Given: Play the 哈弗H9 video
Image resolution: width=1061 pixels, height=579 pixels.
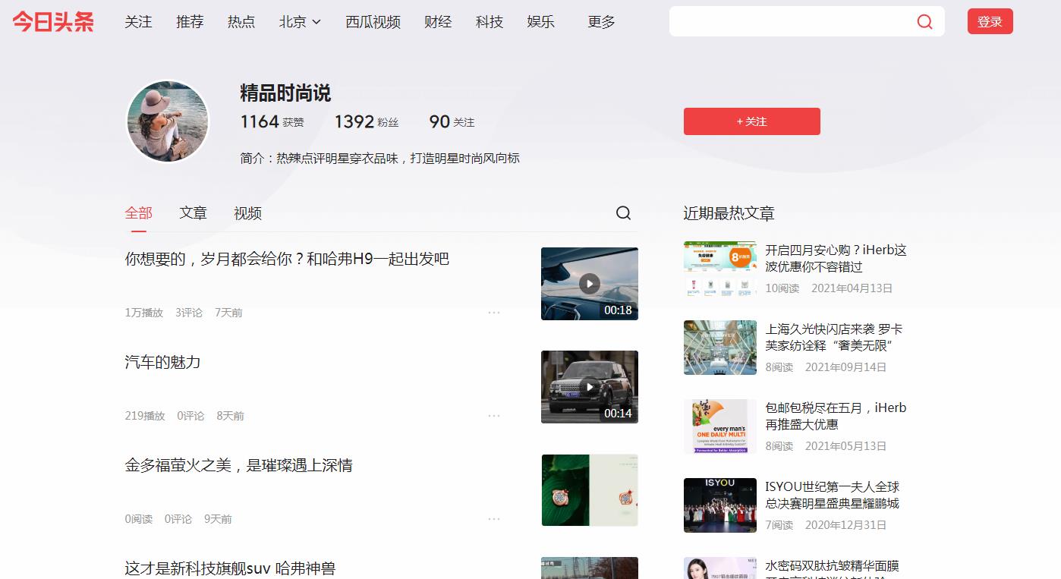Looking at the screenshot, I should pyautogui.click(x=589, y=284).
